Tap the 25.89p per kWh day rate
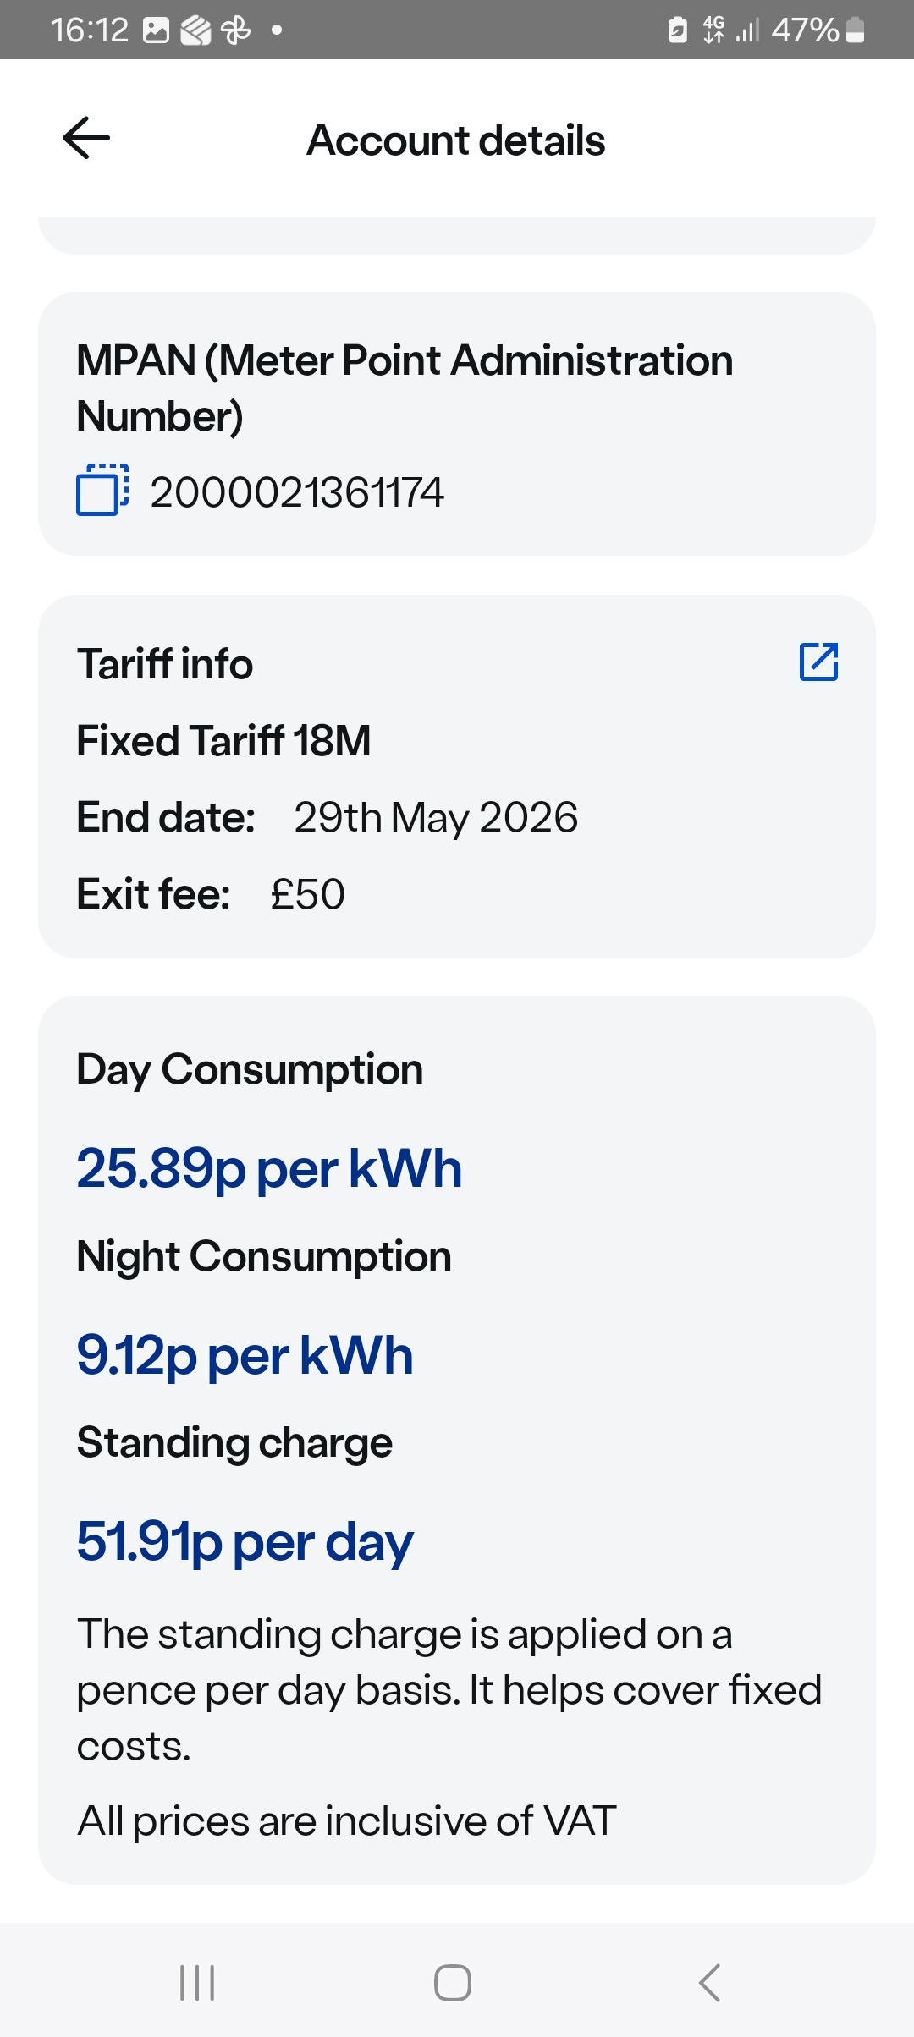The image size is (914, 2037). 269,1169
